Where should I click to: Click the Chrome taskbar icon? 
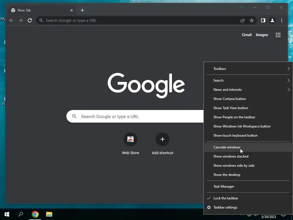pyautogui.click(x=35, y=214)
